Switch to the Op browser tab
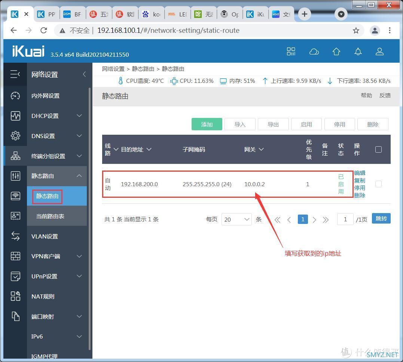The height and width of the screenshot is (362, 403). [x=230, y=14]
